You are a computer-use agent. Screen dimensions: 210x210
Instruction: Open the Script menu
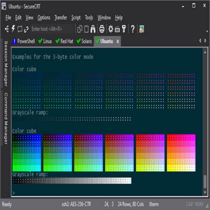click(76, 18)
